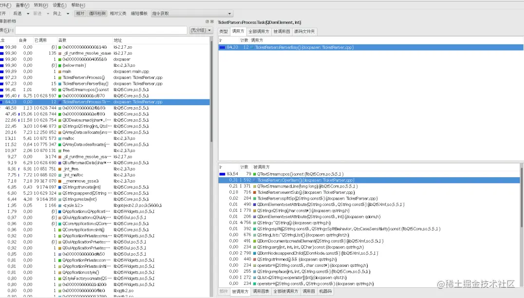Viewport: 524px width, 298px height.
Task: Toggle 相对父类 relative to parent
Action: pos(118,13)
